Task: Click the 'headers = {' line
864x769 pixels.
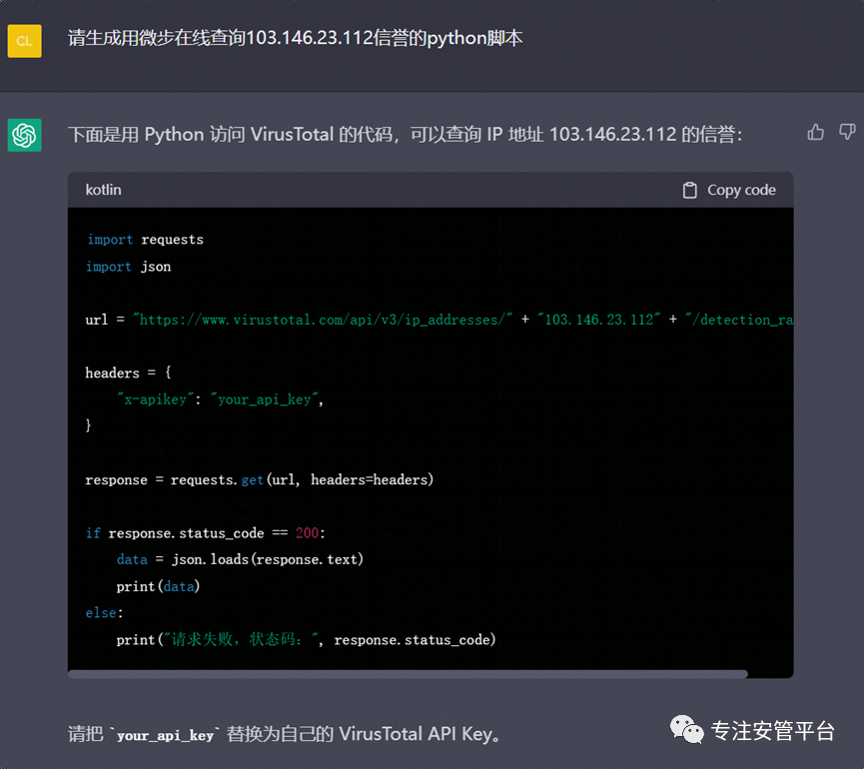Action: tap(128, 373)
